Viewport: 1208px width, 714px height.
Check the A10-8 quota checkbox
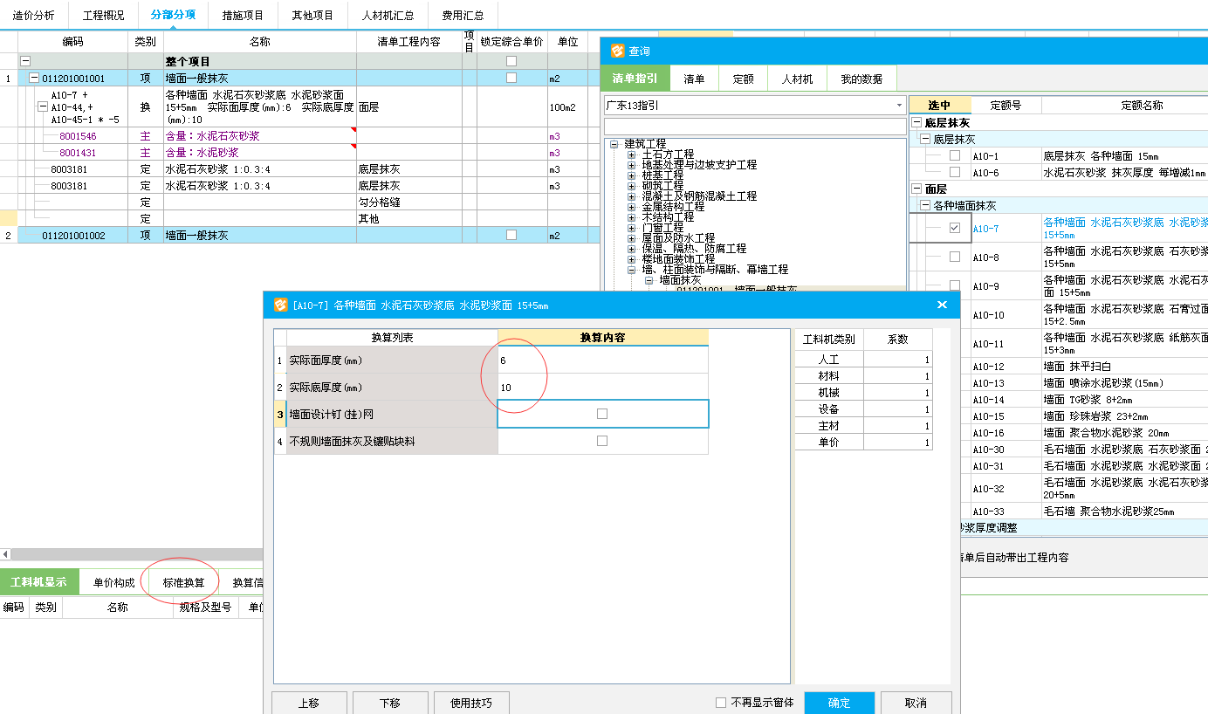click(x=955, y=257)
